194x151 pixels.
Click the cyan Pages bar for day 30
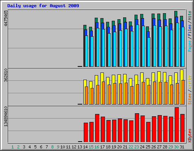177,45
